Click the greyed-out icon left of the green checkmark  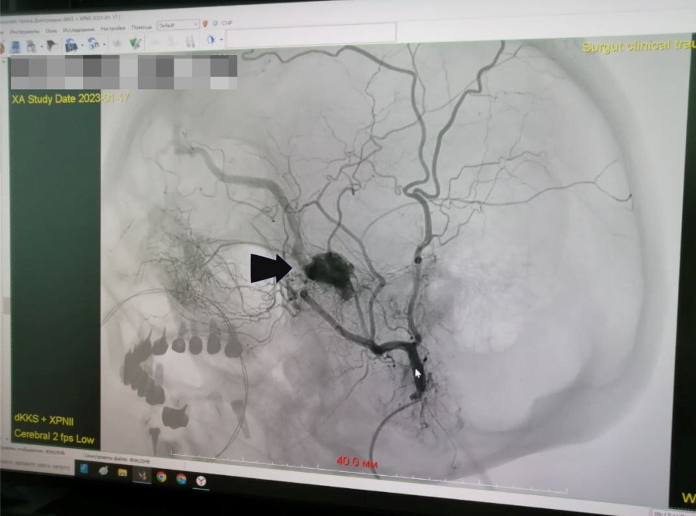[117, 43]
